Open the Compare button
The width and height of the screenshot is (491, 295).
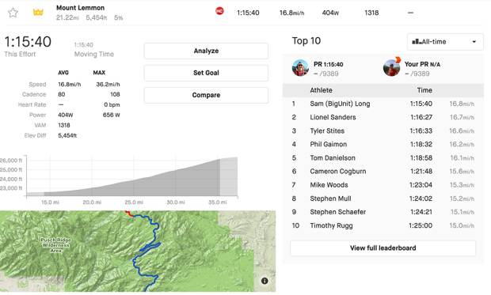click(206, 95)
